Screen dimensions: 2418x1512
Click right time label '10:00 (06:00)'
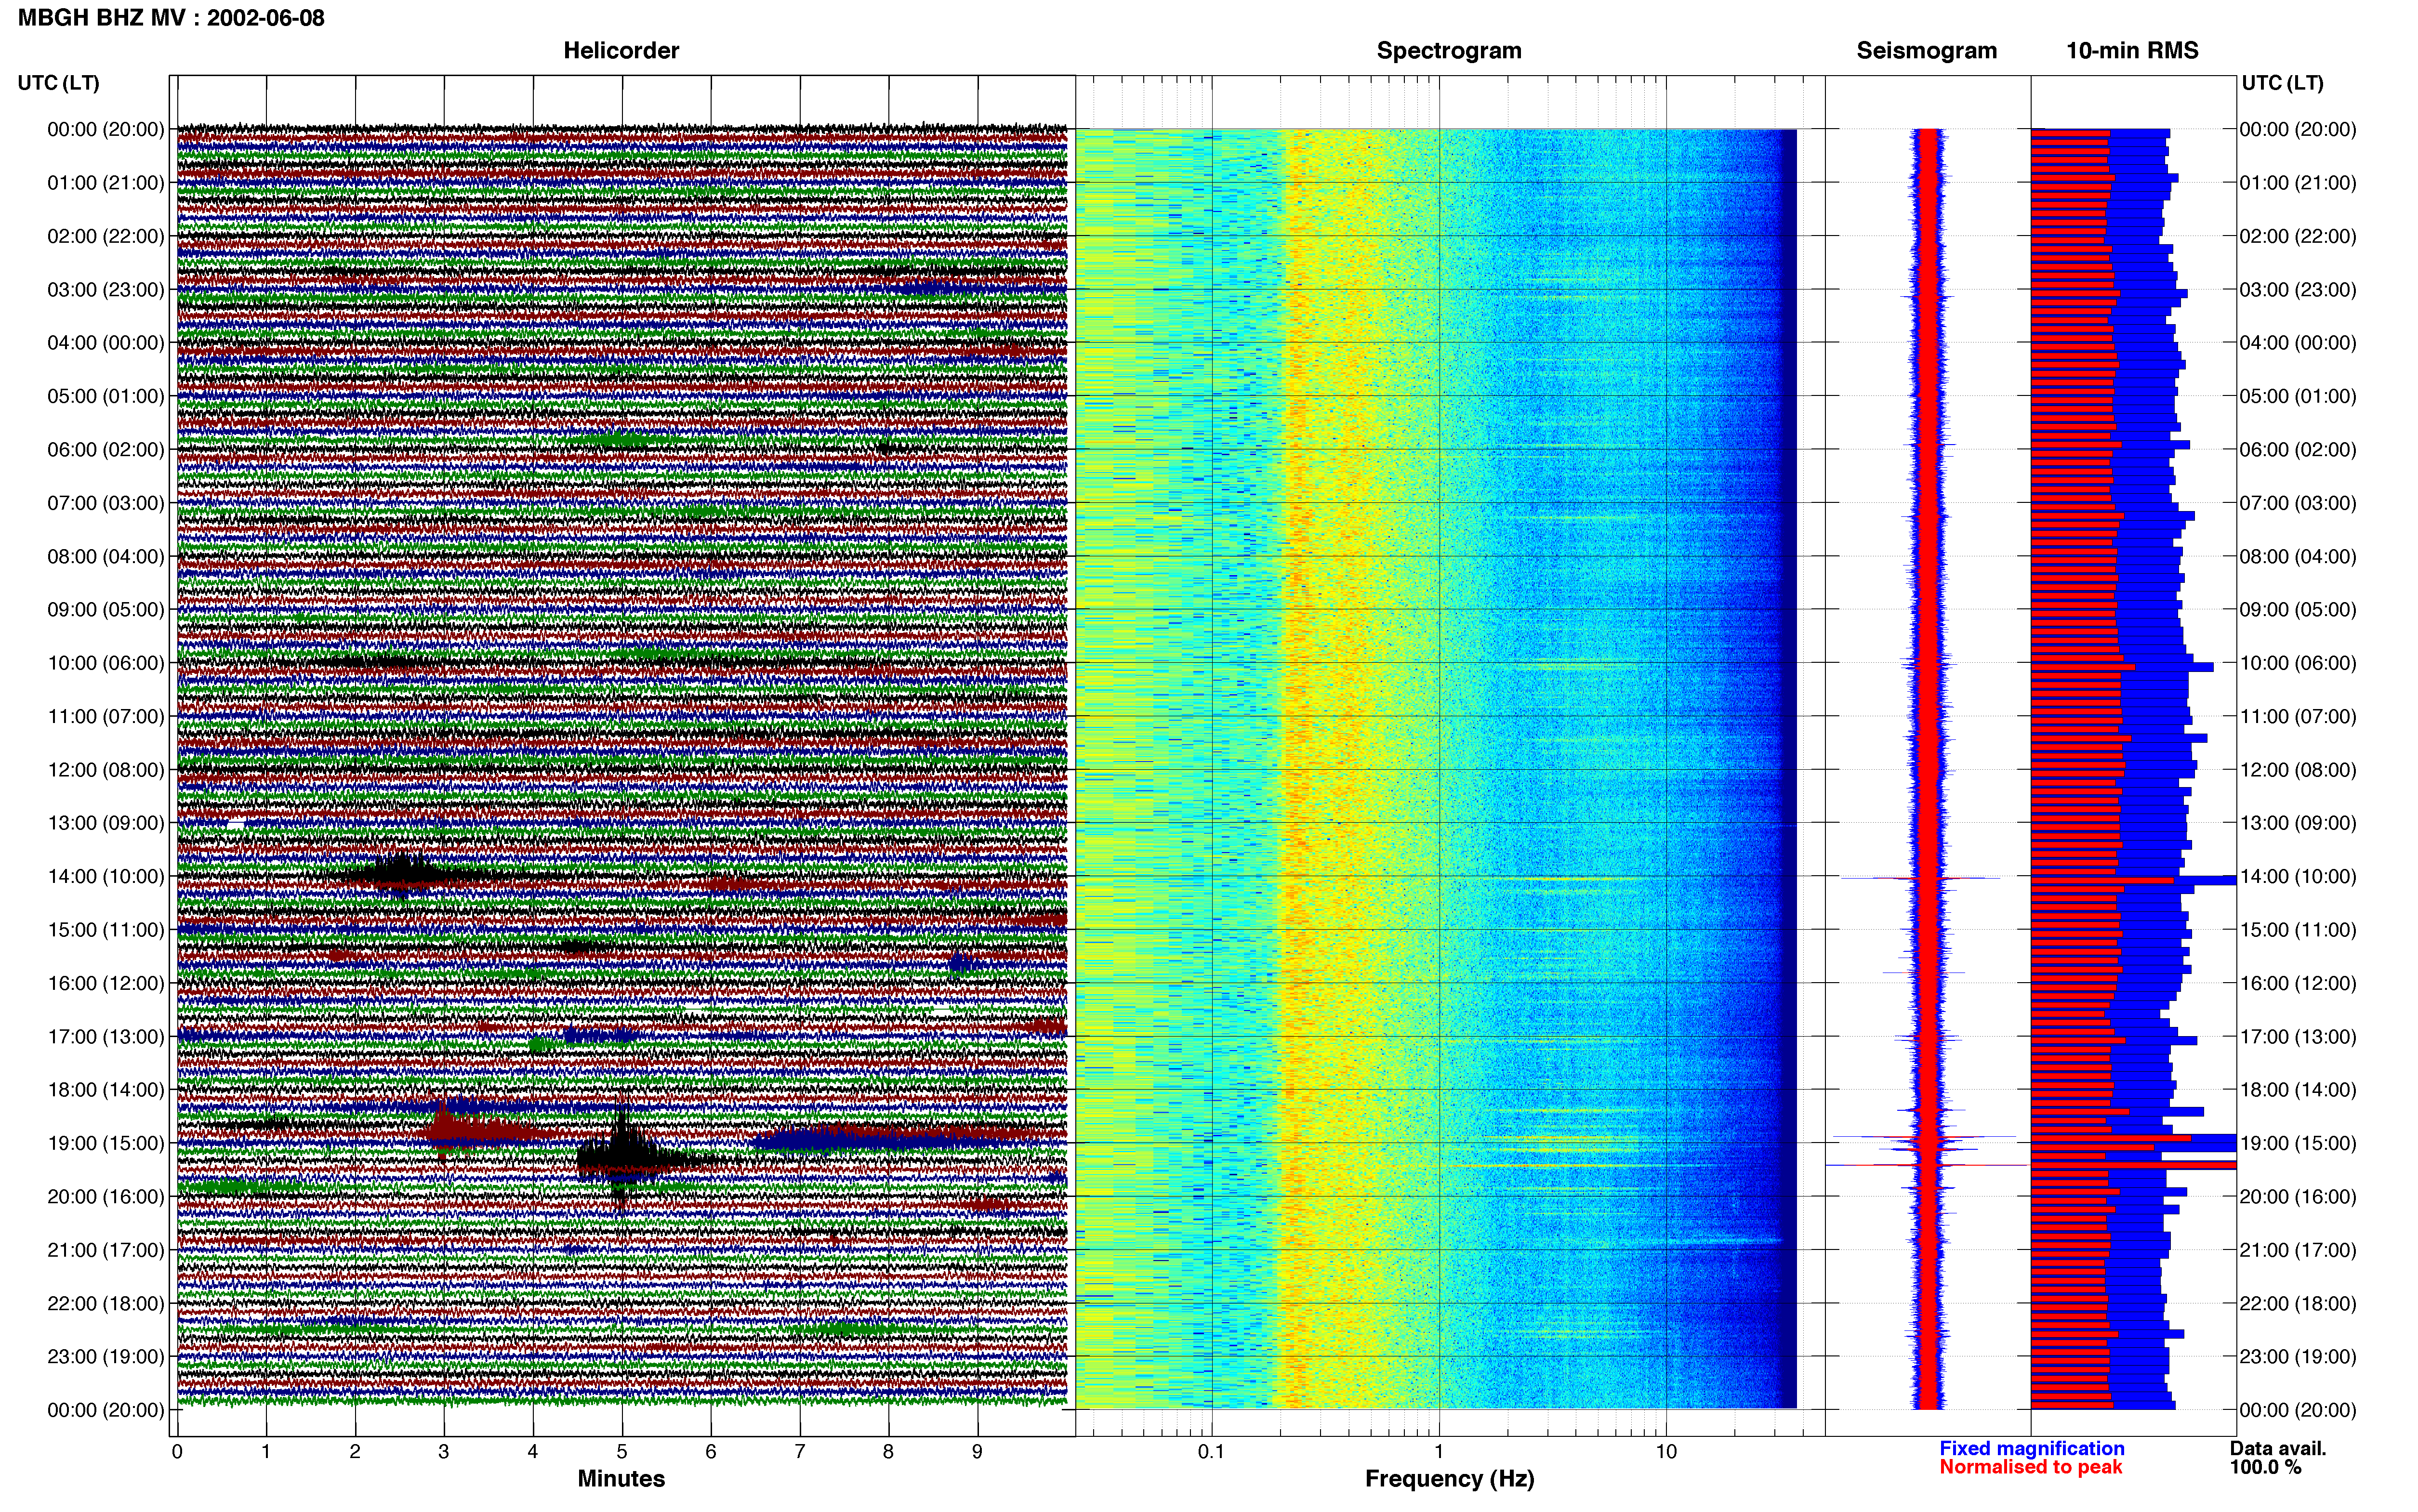tap(2298, 662)
